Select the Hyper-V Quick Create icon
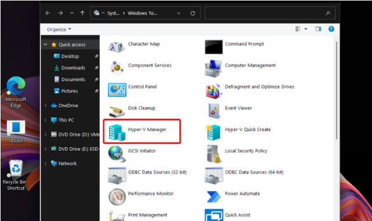Viewport: 372px width, 221px height. 213,132
